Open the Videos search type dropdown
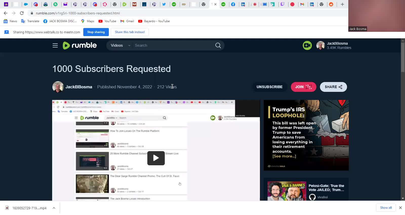The image size is (405, 215). [x=120, y=45]
